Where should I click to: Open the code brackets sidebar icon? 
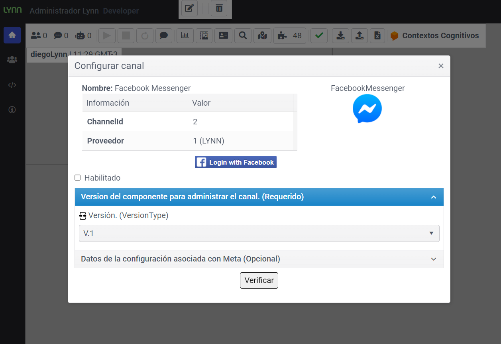12,85
